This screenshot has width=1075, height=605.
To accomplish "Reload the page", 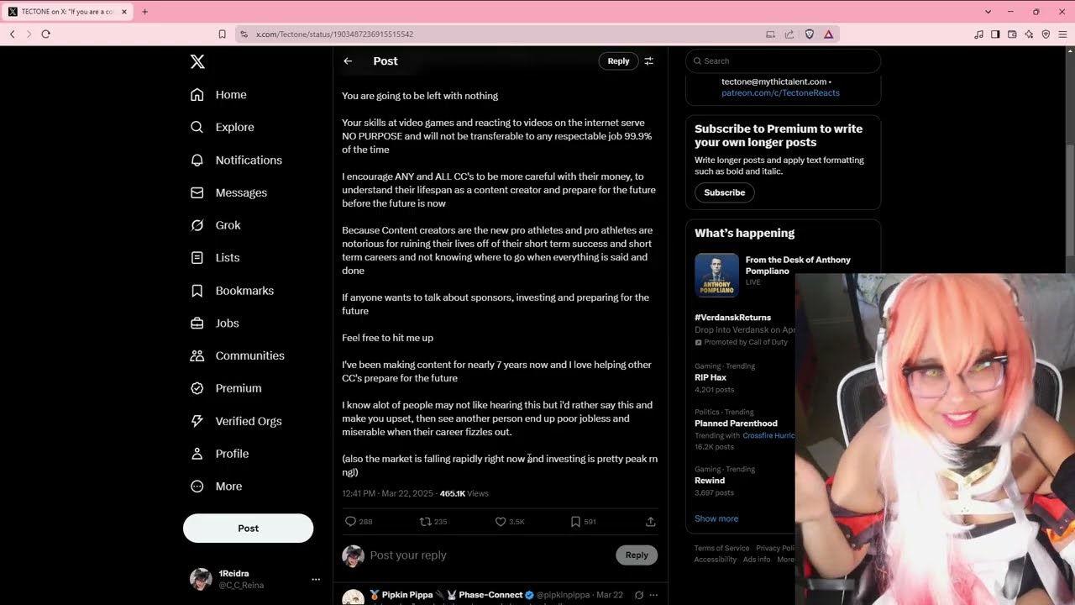I will (45, 34).
